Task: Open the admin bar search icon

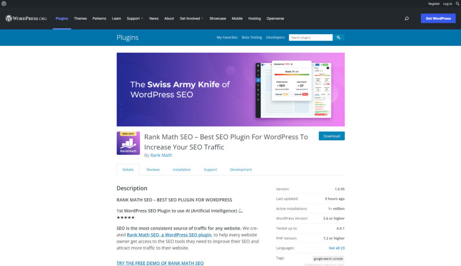Action: (457, 4)
